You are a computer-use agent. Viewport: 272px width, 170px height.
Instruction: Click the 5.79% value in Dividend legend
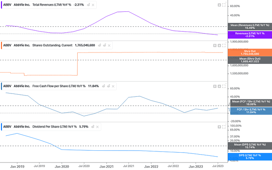tap(84, 127)
